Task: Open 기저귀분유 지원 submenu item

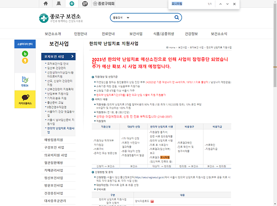Action: pos(57,98)
